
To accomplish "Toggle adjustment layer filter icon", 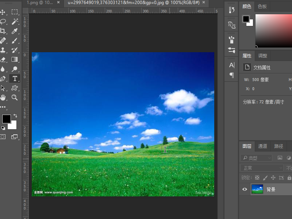I will (289, 158).
